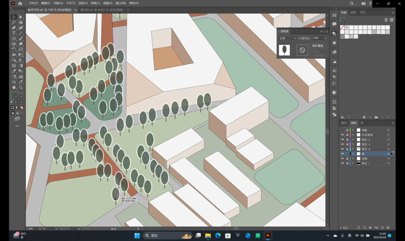Screen dimensions: 405x241
Task: Open the 对象(O) menu
Action: 58,3
